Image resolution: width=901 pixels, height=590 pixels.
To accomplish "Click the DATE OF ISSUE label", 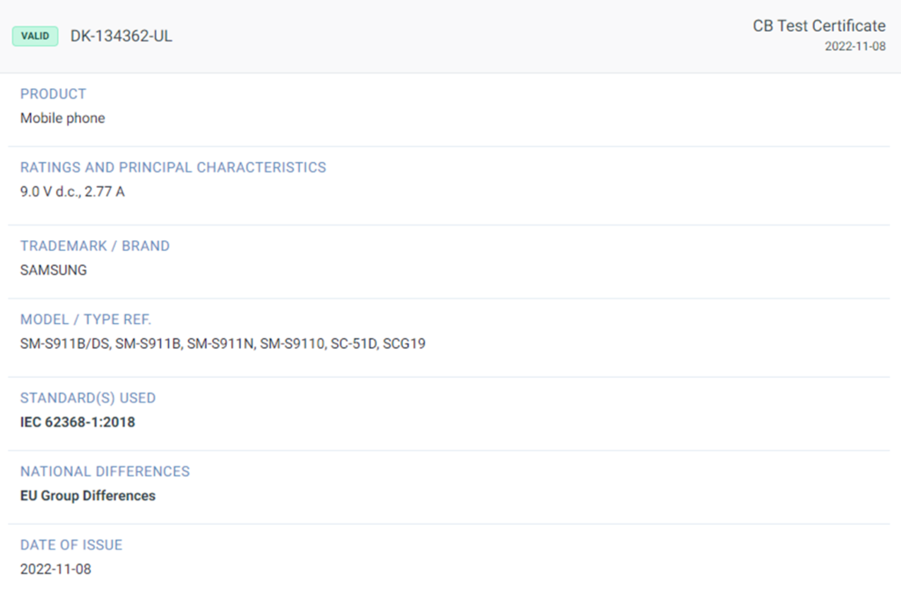I will point(71,545).
